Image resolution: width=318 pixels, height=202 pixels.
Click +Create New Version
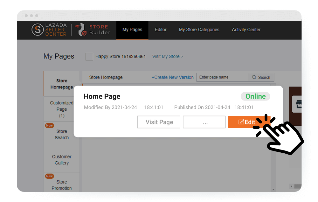pos(172,77)
